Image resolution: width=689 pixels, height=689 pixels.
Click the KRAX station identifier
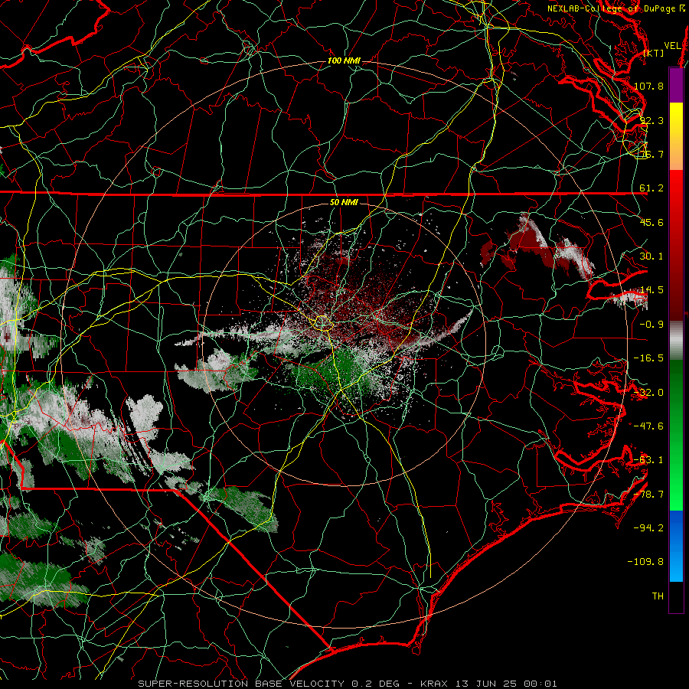pos(434,684)
